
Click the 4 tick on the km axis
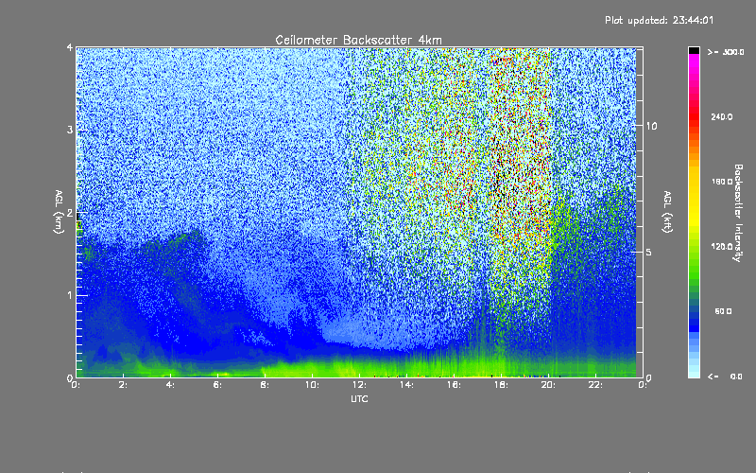point(70,47)
